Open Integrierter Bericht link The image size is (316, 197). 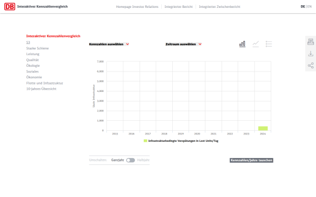[x=179, y=7]
